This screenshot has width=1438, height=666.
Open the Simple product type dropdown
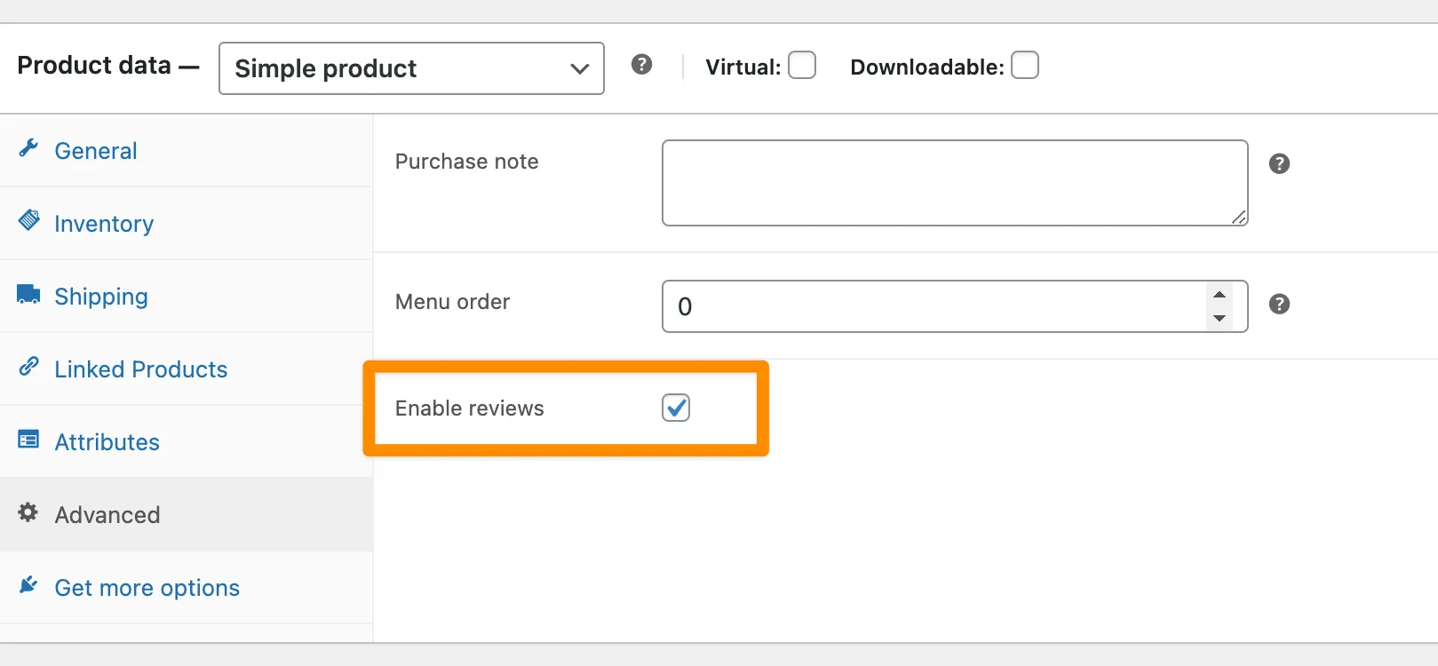(x=411, y=68)
